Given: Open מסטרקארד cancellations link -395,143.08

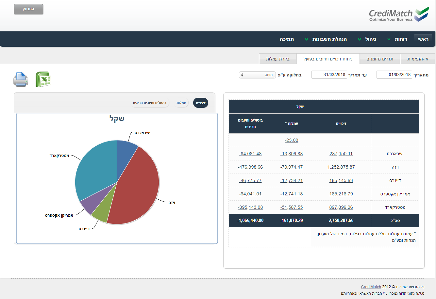Looking at the screenshot, I should point(250,207).
